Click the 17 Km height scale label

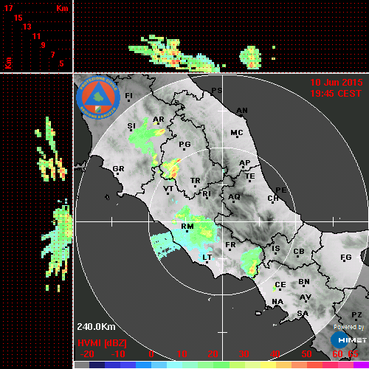pos(8,8)
